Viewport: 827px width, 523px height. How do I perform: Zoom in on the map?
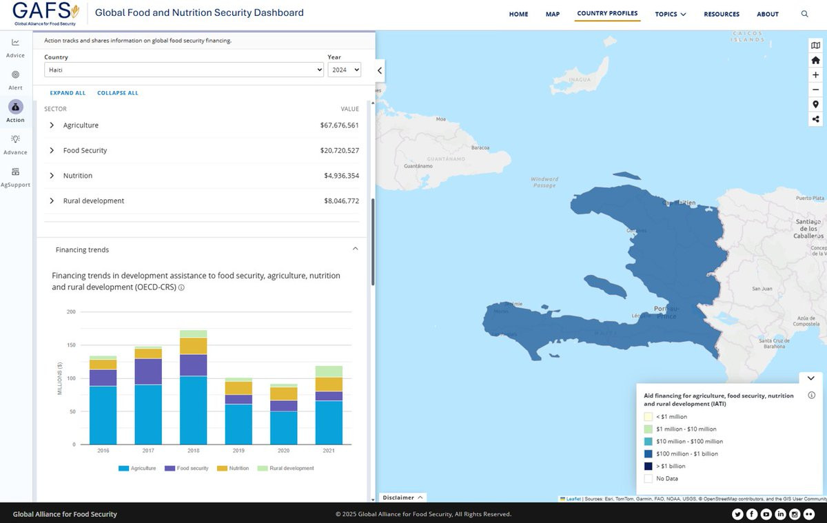[x=815, y=75]
